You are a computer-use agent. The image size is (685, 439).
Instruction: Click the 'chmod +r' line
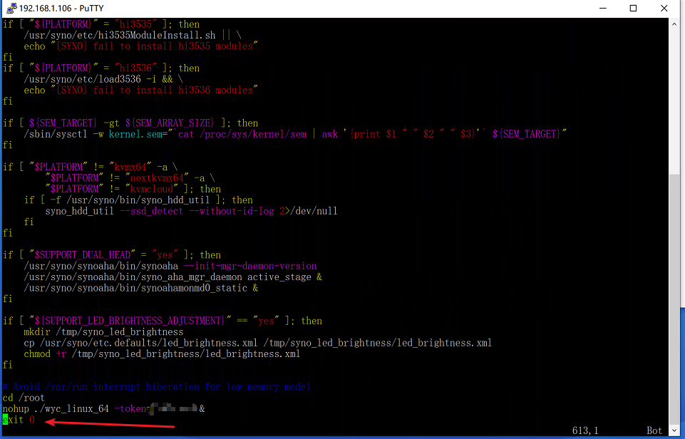162,353
